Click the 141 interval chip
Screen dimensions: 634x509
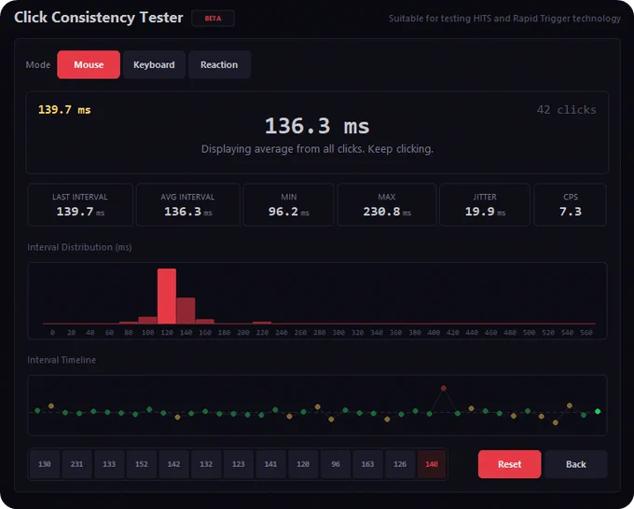[271, 464]
